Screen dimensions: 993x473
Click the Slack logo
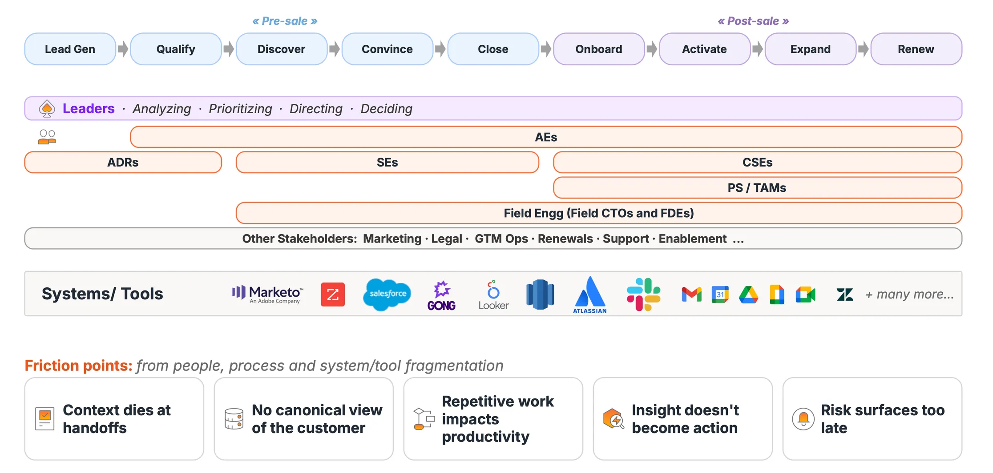click(x=644, y=294)
